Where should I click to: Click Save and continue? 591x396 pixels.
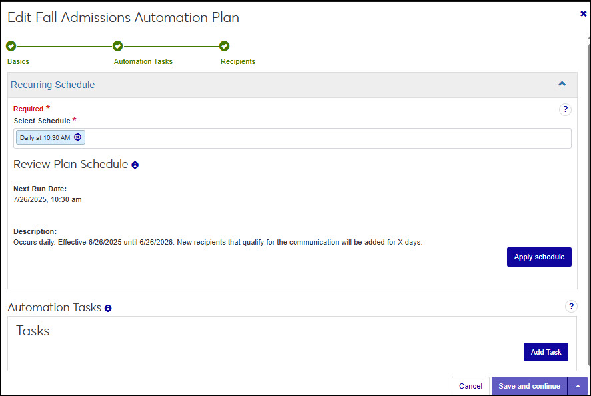tap(529, 386)
